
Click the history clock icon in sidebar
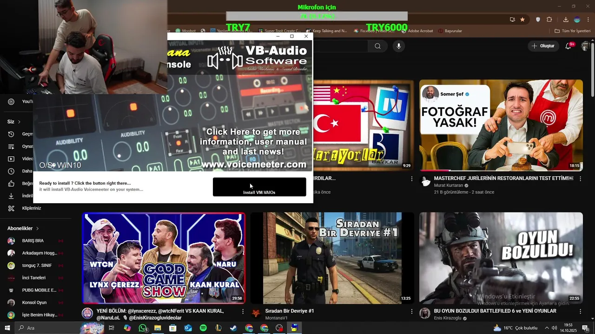tap(11, 134)
